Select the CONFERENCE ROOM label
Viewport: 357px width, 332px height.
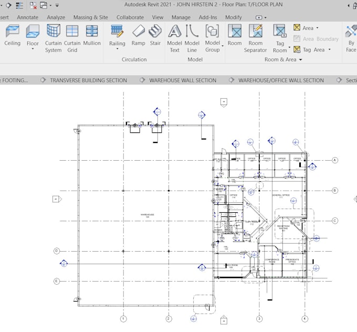[272, 261]
